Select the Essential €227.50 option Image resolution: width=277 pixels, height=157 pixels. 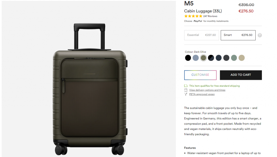[x=202, y=35]
